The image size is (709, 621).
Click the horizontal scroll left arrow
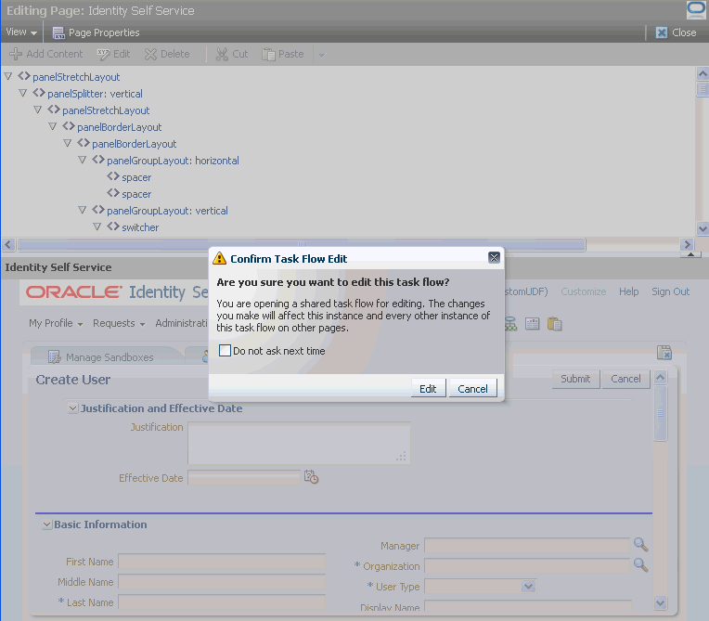8,245
